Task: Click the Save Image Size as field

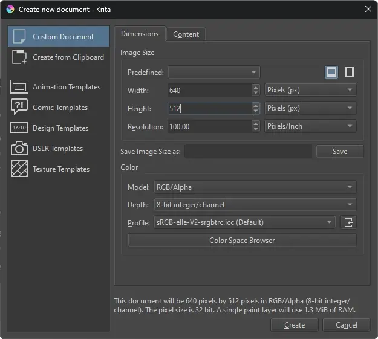Action: pos(248,152)
